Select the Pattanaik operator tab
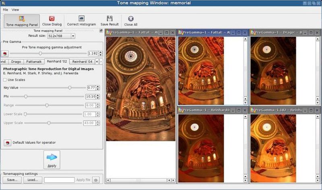 tap(34, 62)
